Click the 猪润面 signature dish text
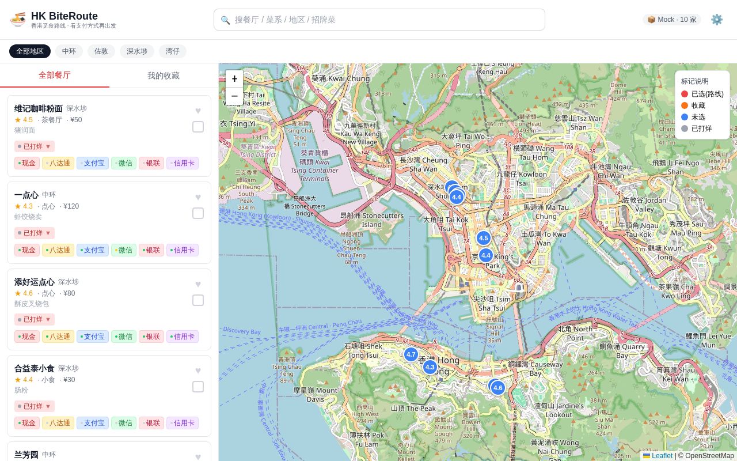This screenshot has height=461, width=737. pos(25,130)
